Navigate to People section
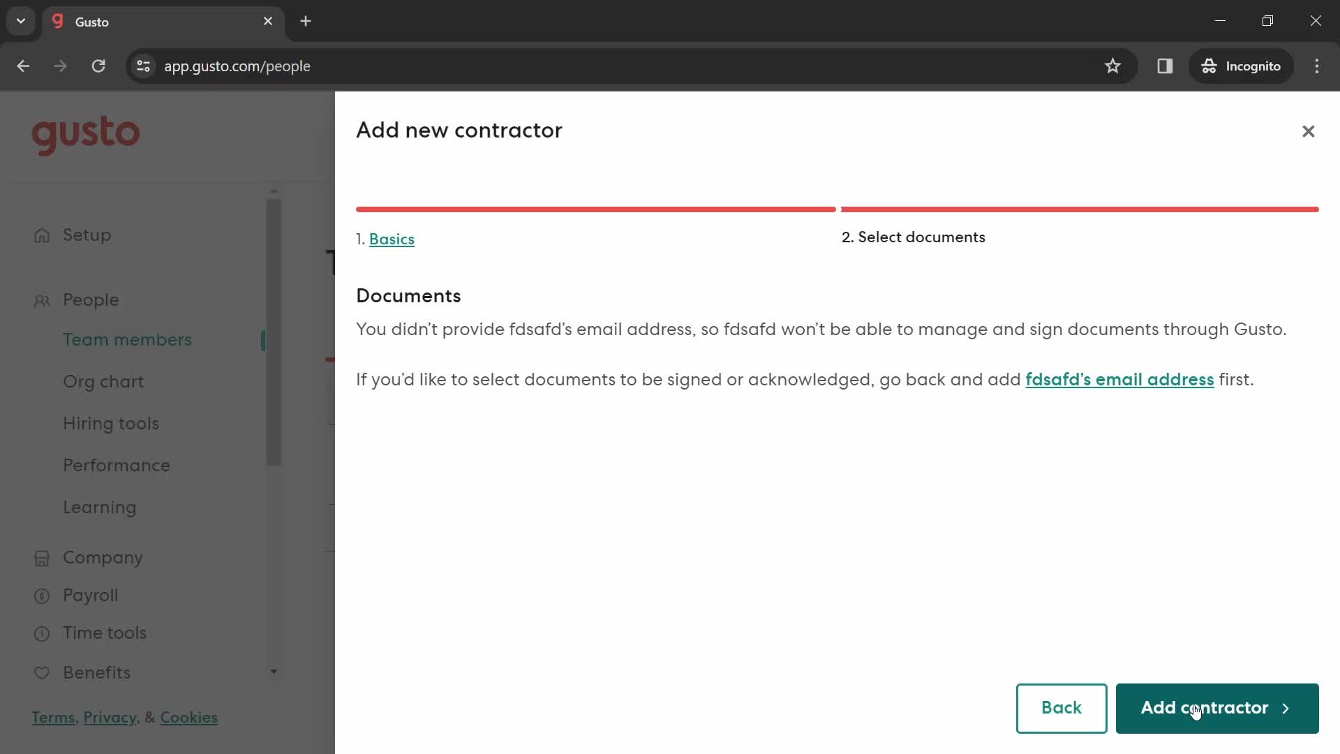 (91, 300)
